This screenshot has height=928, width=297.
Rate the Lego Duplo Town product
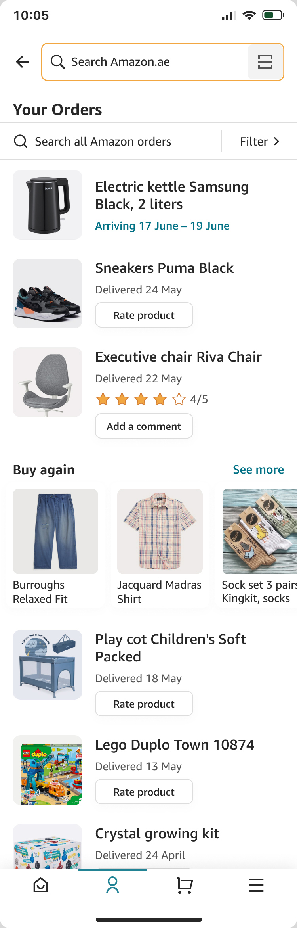point(144,792)
